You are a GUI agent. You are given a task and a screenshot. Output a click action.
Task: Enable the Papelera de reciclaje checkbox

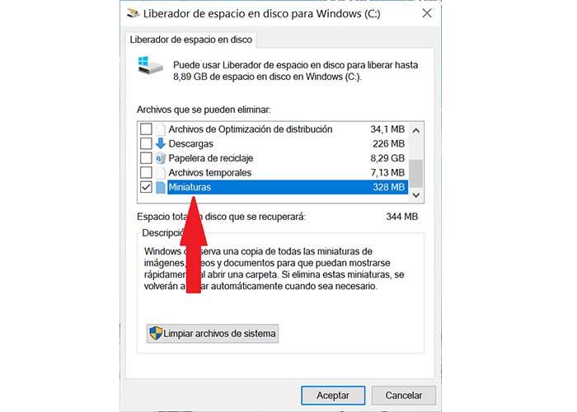pyautogui.click(x=146, y=158)
